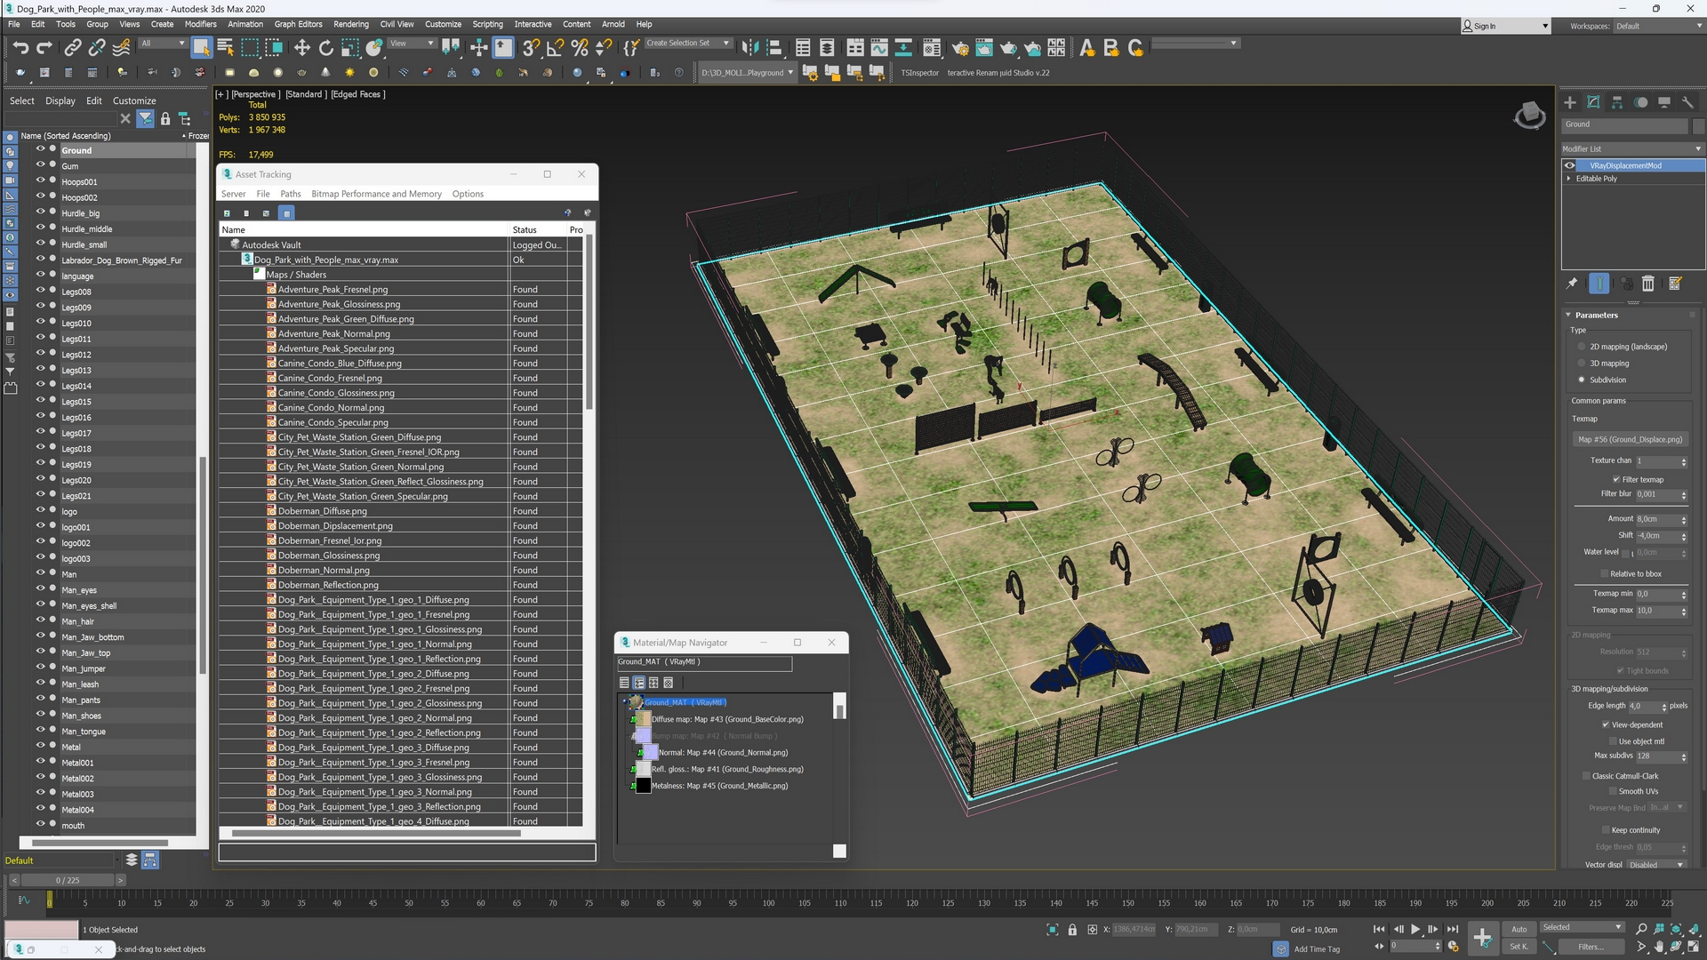
Task: Click the Filters... button
Action: [1591, 947]
